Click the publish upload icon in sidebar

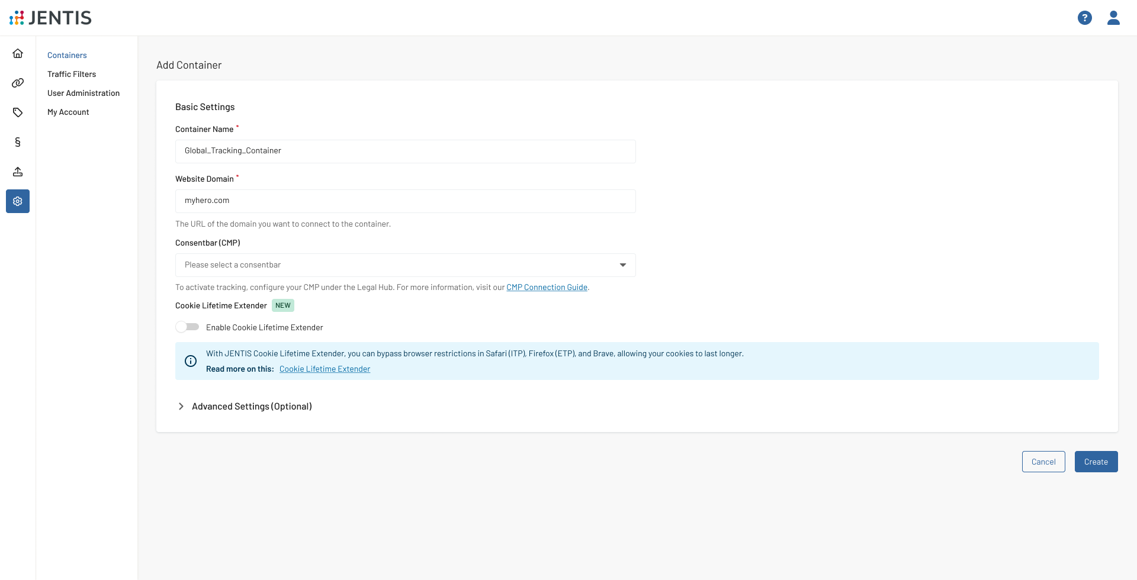point(18,172)
